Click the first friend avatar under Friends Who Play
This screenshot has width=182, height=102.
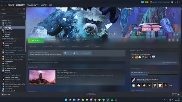pyautogui.click(x=133, y=57)
